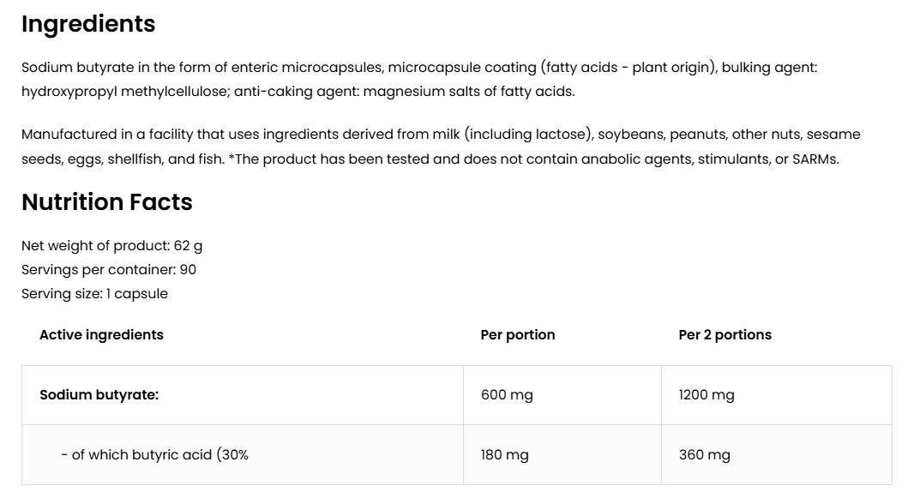Screen dimensions: 920x504
Task: Click the Nutrition Facts heading
Action: (107, 201)
